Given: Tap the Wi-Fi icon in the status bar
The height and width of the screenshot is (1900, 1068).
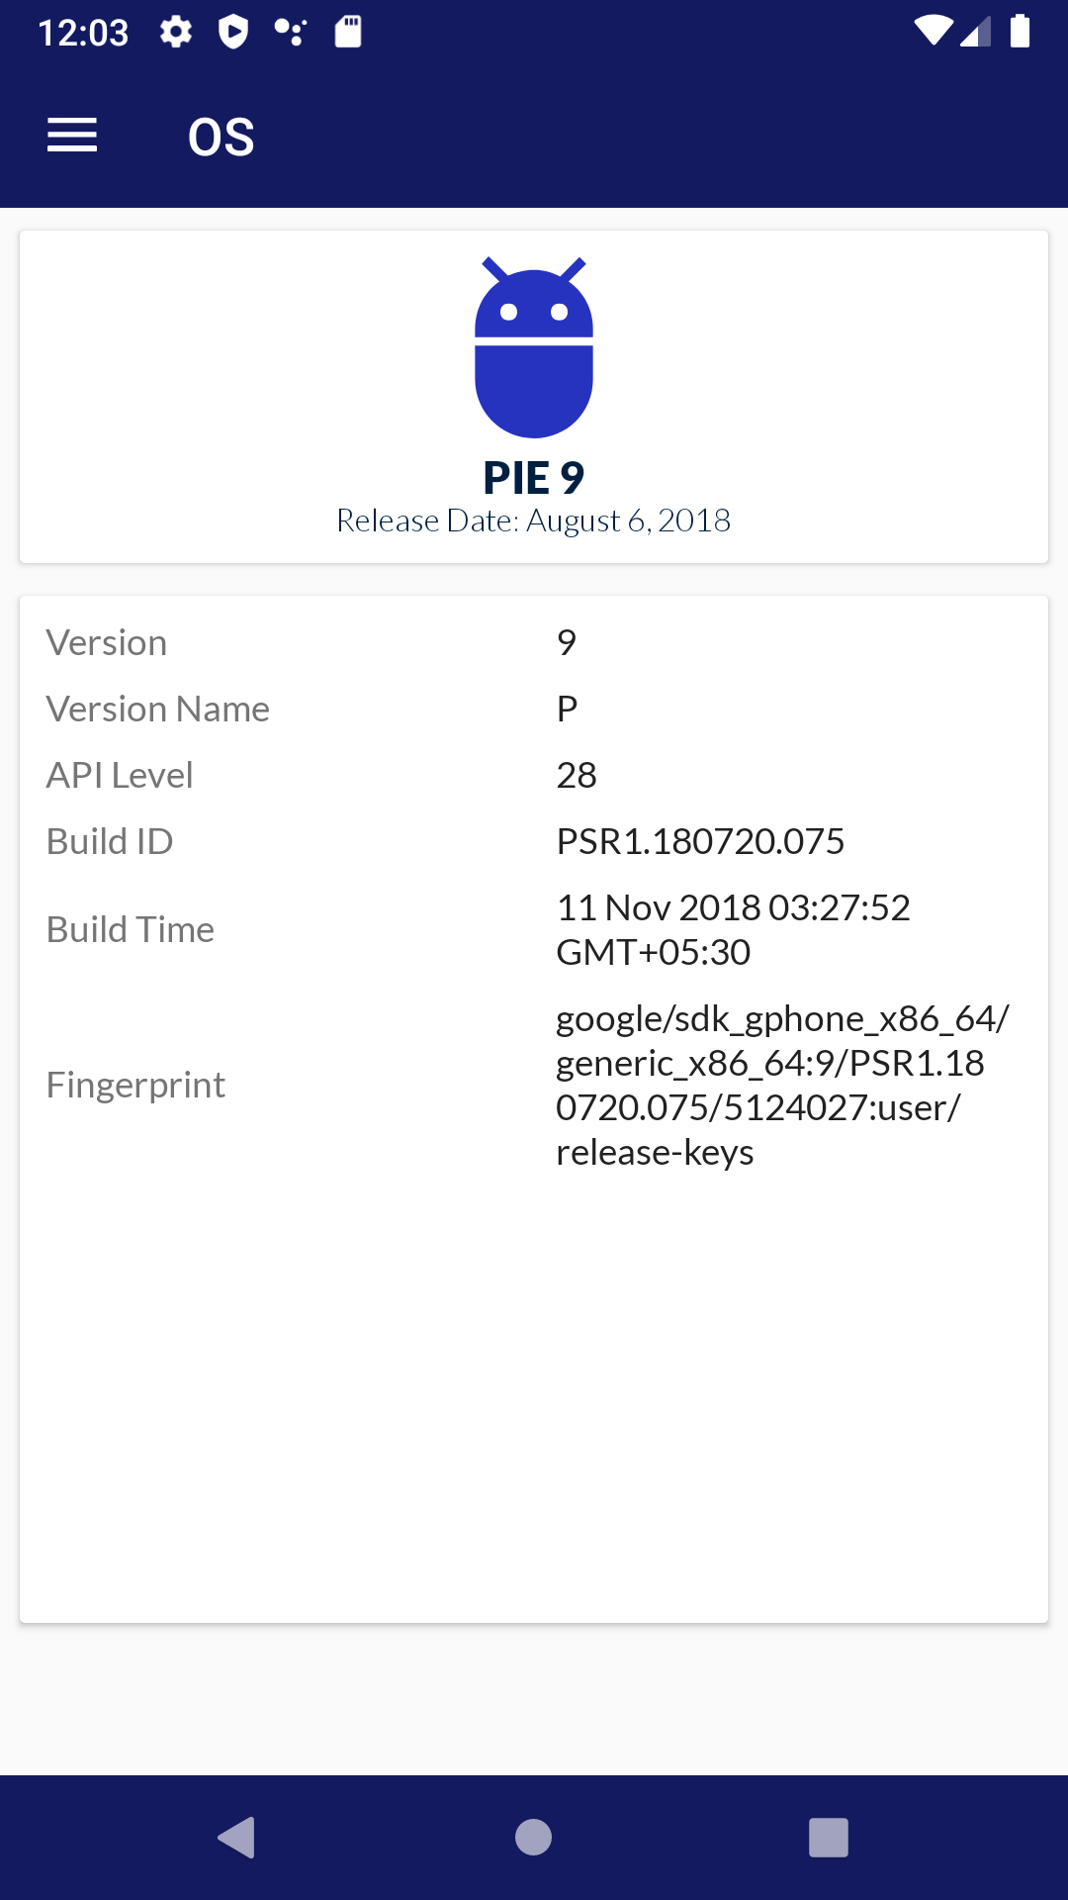Looking at the screenshot, I should (x=934, y=31).
